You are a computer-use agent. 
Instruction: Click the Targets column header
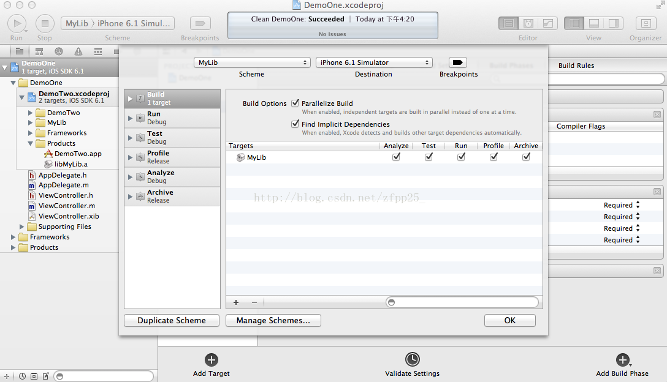point(302,146)
